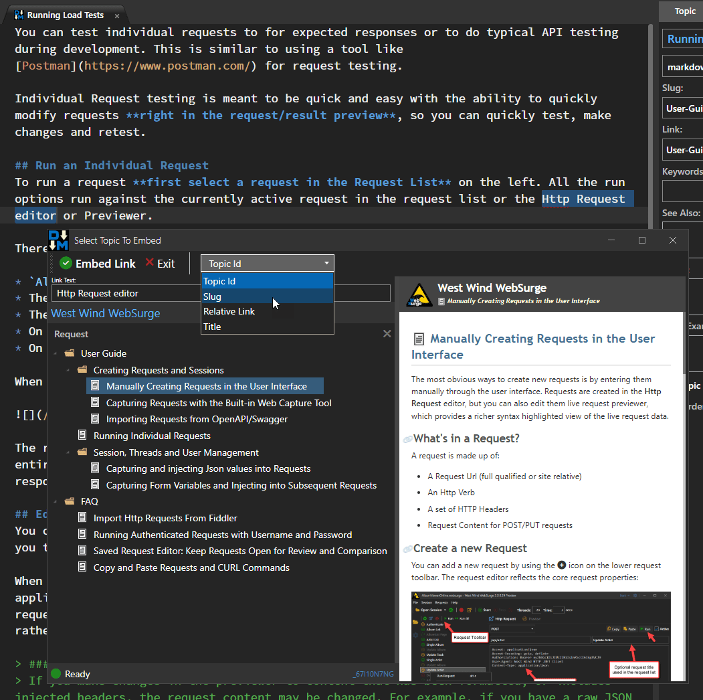This screenshot has height=700, width=703.
Task: Click document icon beside Manually Creating Requests topic
Action: pos(95,385)
